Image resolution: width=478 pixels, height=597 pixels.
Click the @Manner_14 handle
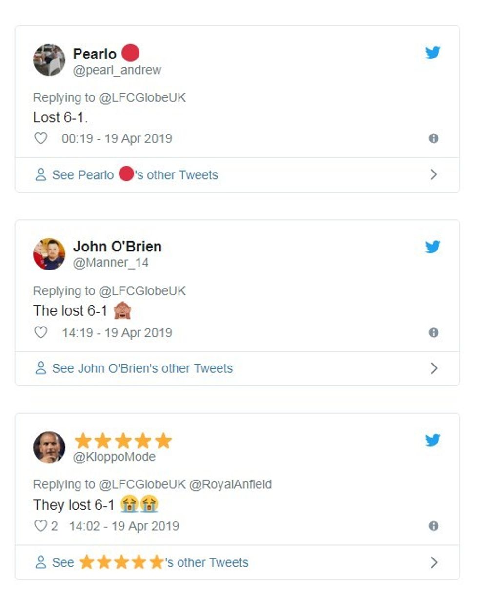coord(111,263)
